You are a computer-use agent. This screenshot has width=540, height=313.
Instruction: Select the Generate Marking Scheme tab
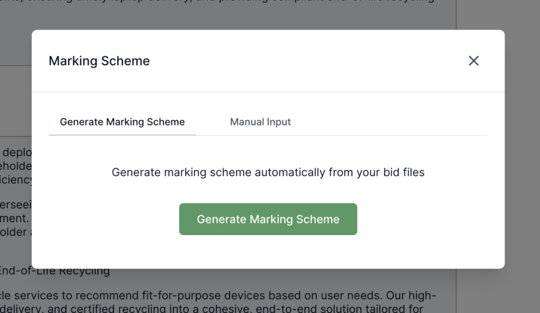coord(122,122)
